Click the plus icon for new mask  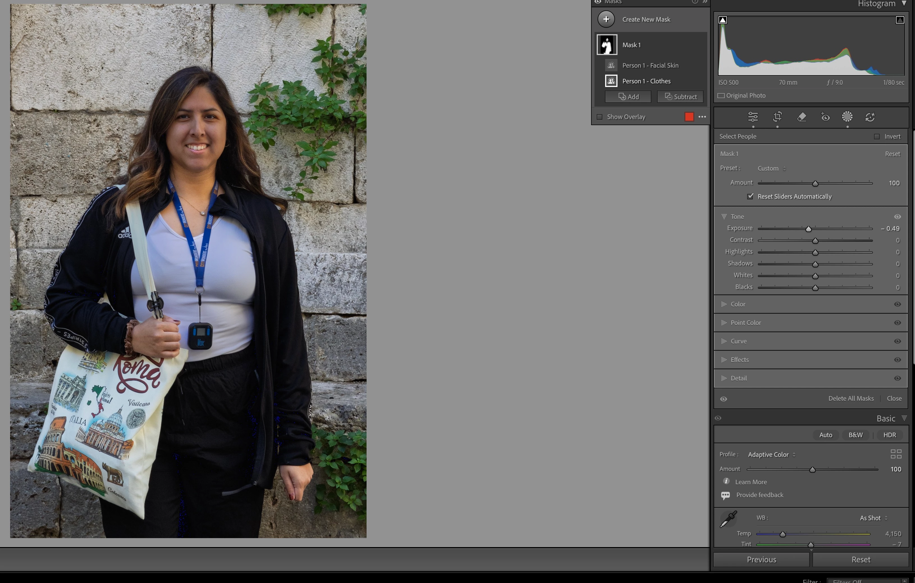[606, 19]
